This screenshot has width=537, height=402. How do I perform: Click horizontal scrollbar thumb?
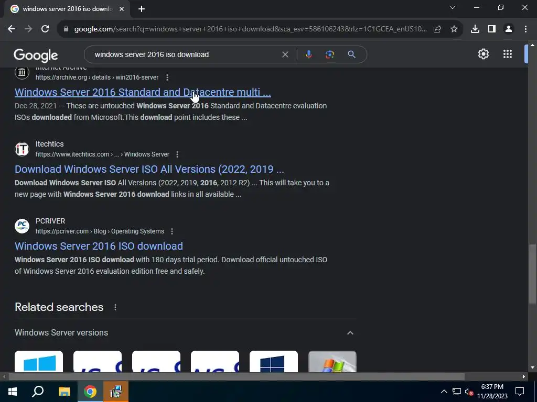[237, 377]
